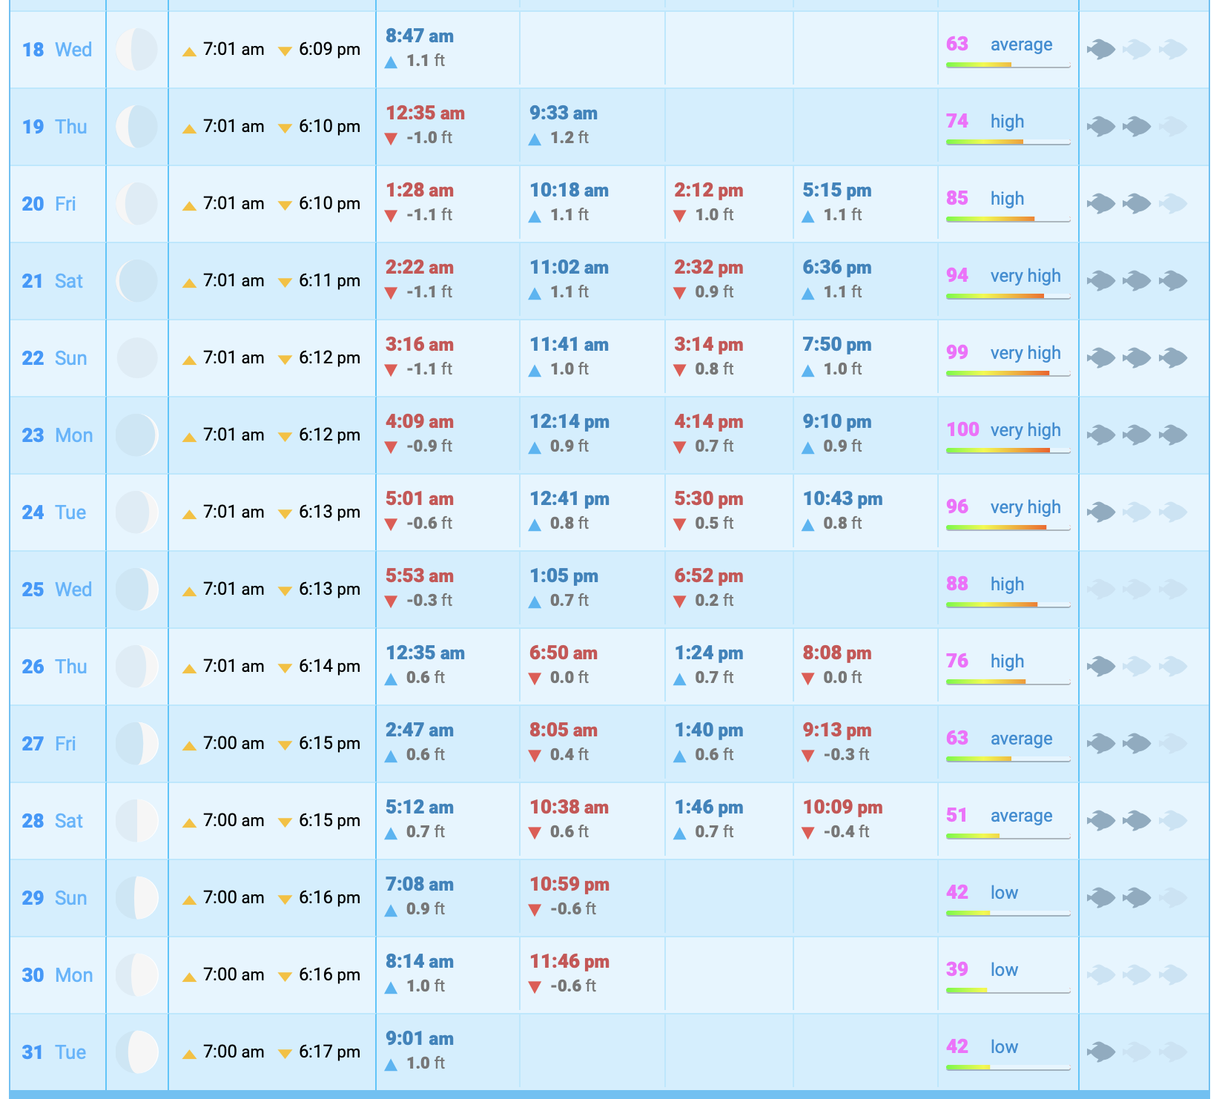The width and height of the screenshot is (1222, 1099).
Task: Click the fish activity icons for 25 Wed
Action: pyautogui.click(x=1137, y=590)
